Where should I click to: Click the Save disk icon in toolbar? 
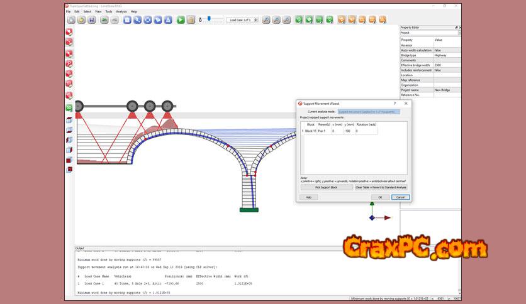pyautogui.click(x=92, y=20)
